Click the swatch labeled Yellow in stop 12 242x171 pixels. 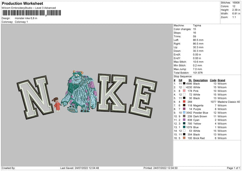click(x=184, y=123)
